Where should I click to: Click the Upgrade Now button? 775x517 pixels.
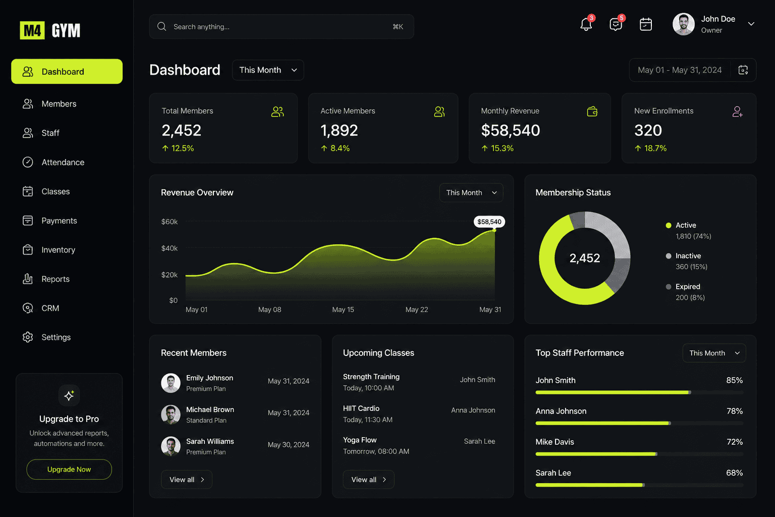click(69, 470)
